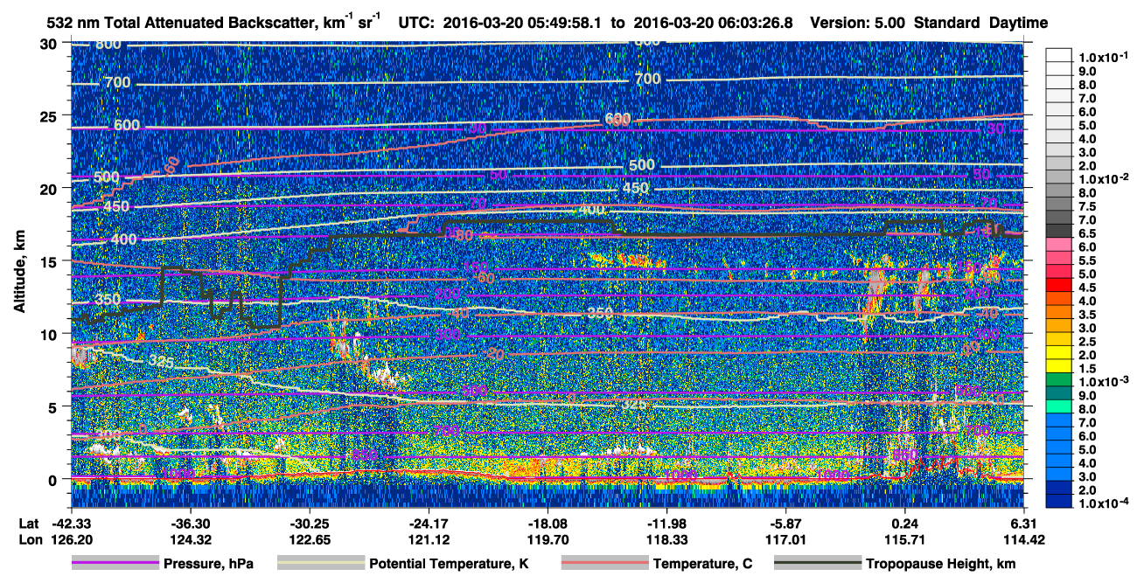The width and height of the screenshot is (1137, 583).
Task: Click the longitude value 121.12
Action: pos(429,538)
